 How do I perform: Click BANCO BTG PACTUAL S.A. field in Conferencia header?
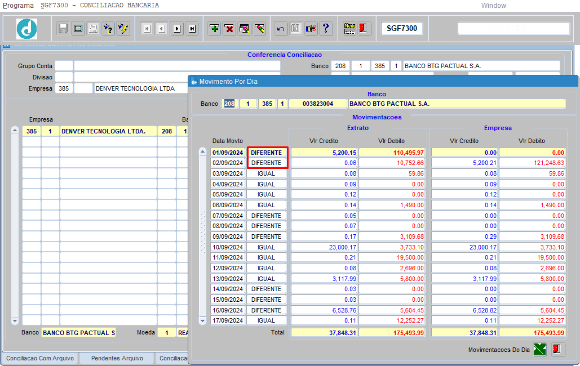click(x=481, y=66)
